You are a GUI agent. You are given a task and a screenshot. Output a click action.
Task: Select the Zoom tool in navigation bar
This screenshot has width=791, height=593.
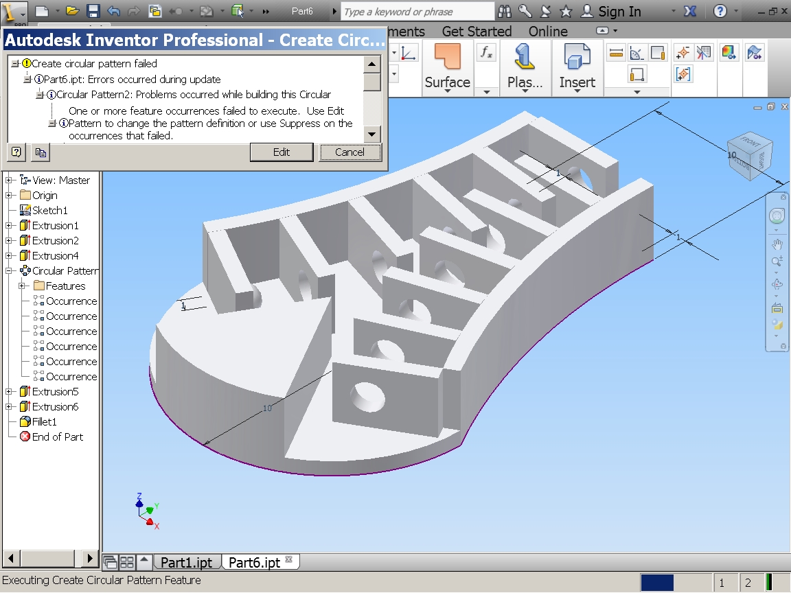(x=777, y=261)
